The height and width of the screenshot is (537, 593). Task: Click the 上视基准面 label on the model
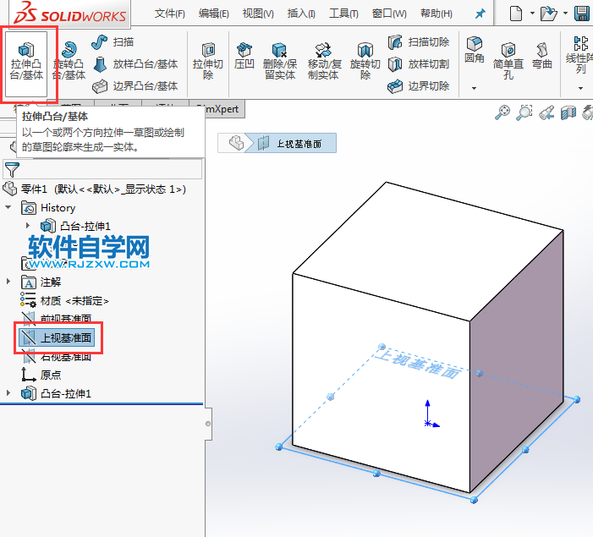pyautogui.click(x=419, y=364)
